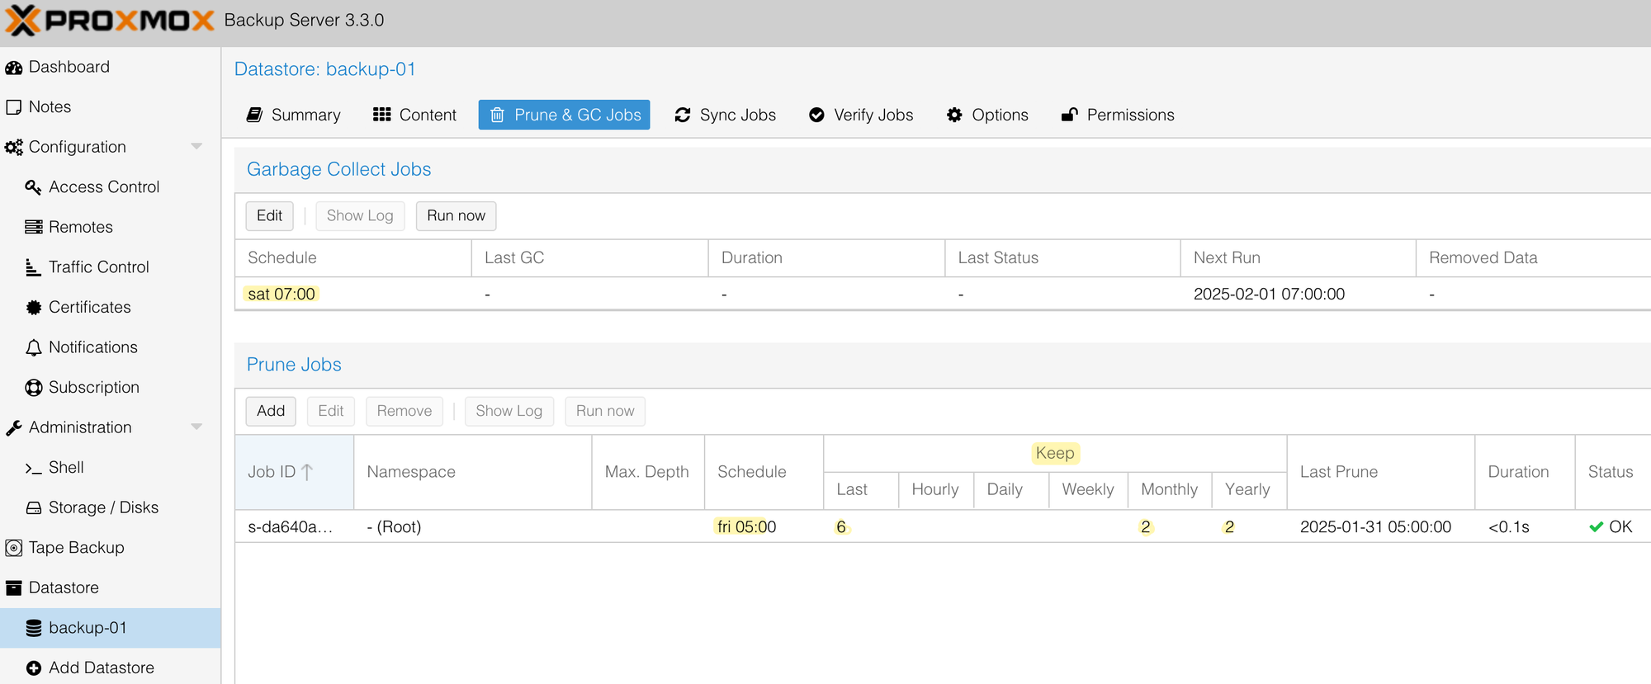This screenshot has width=1651, height=684.
Task: Click the Monthly keep column header
Action: pyautogui.click(x=1170, y=489)
